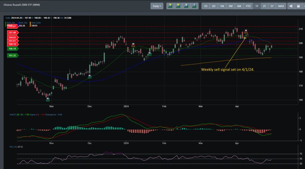Image resolution: width=305 pixels, height=169 pixels.
Task: Click the 210 price axis label
Action: coord(301,29)
